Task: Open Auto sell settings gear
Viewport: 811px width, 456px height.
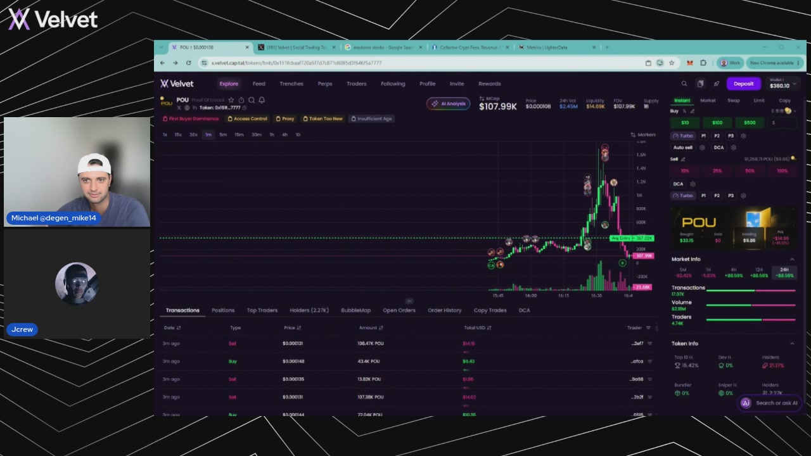Action: pyautogui.click(x=702, y=148)
